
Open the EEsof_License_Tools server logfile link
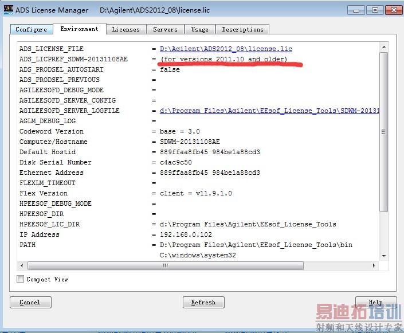[x=269, y=111]
